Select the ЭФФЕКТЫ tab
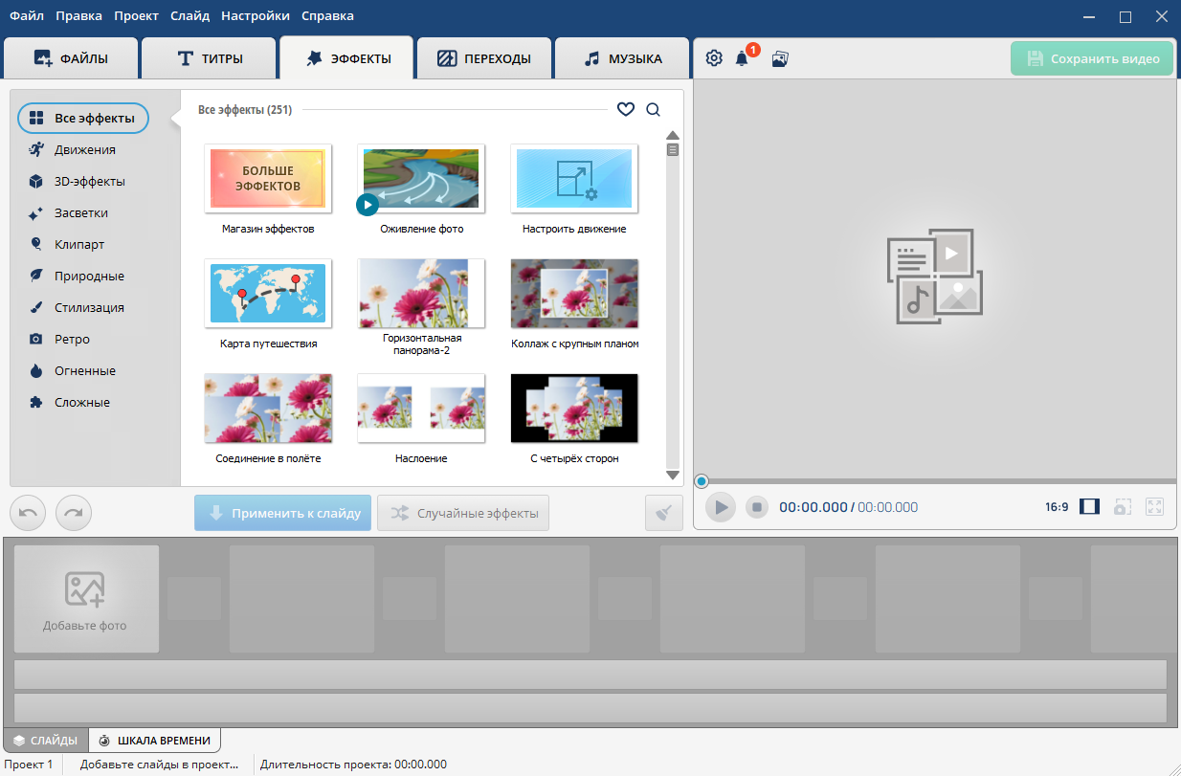 [346, 58]
